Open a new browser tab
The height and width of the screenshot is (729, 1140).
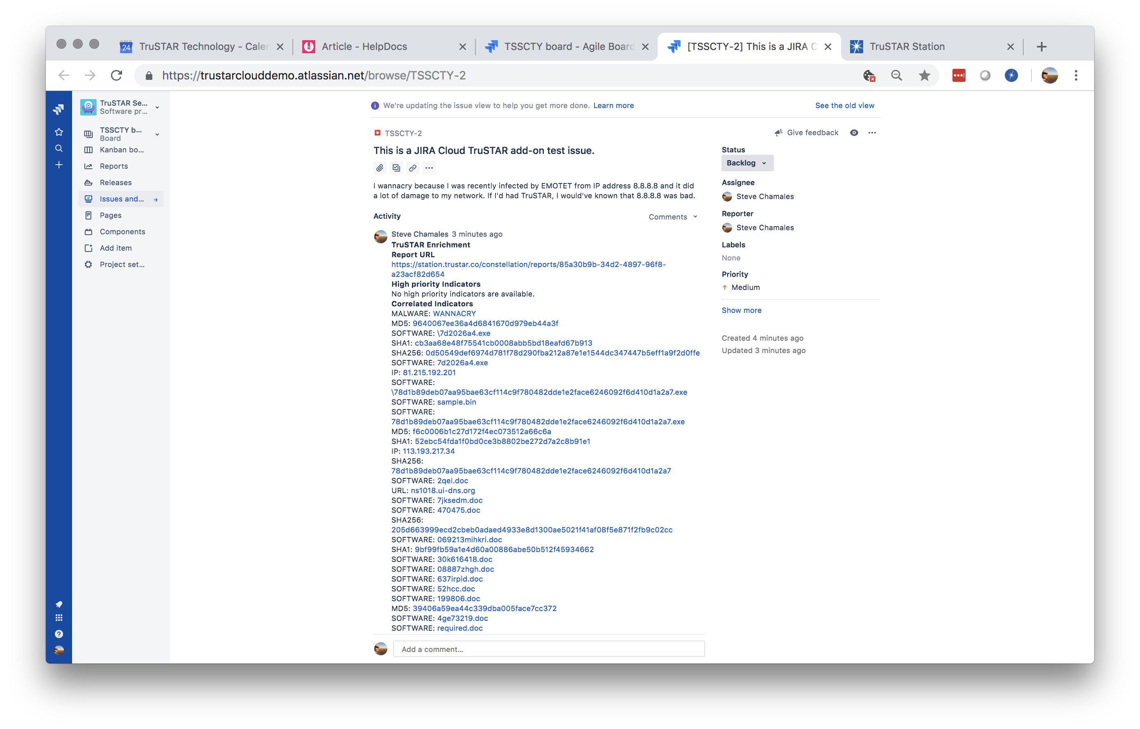[x=1042, y=46]
